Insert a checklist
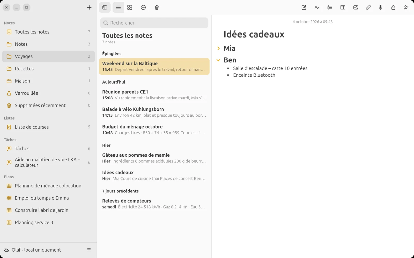414x258 pixels. click(x=330, y=7)
